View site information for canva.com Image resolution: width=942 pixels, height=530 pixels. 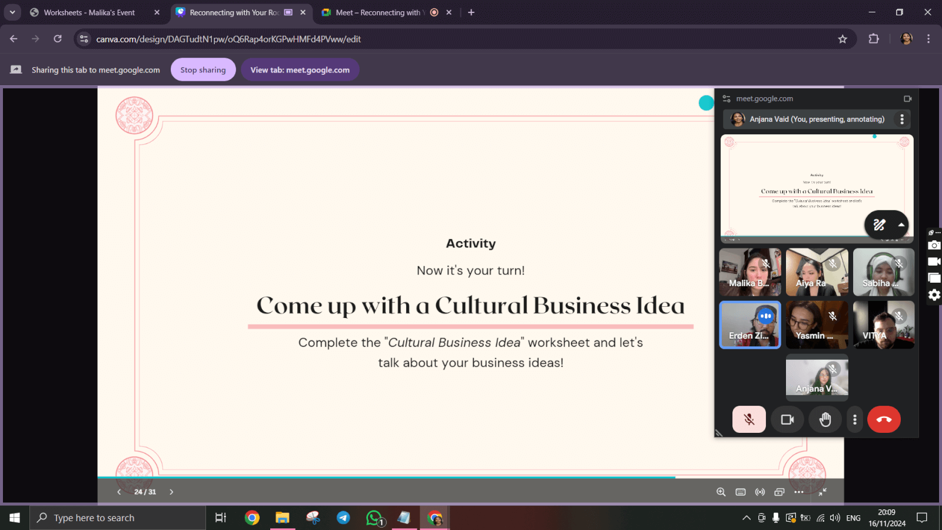(x=84, y=39)
